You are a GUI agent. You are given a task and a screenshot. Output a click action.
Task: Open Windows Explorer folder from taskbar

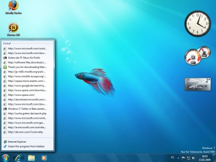click(x=31, y=158)
